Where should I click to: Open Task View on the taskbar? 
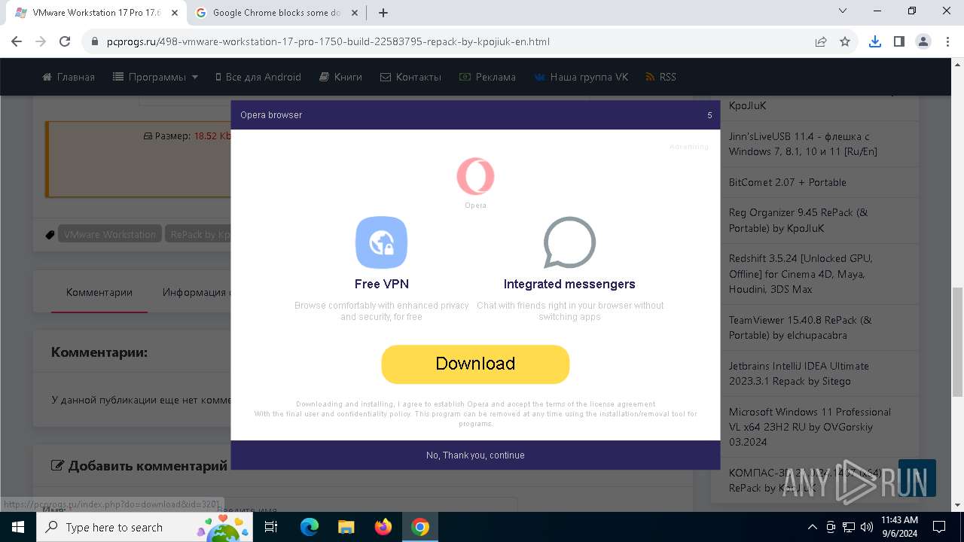click(x=271, y=527)
